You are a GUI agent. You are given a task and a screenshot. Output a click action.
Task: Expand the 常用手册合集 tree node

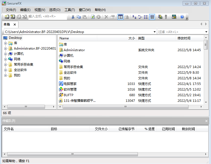5,65
